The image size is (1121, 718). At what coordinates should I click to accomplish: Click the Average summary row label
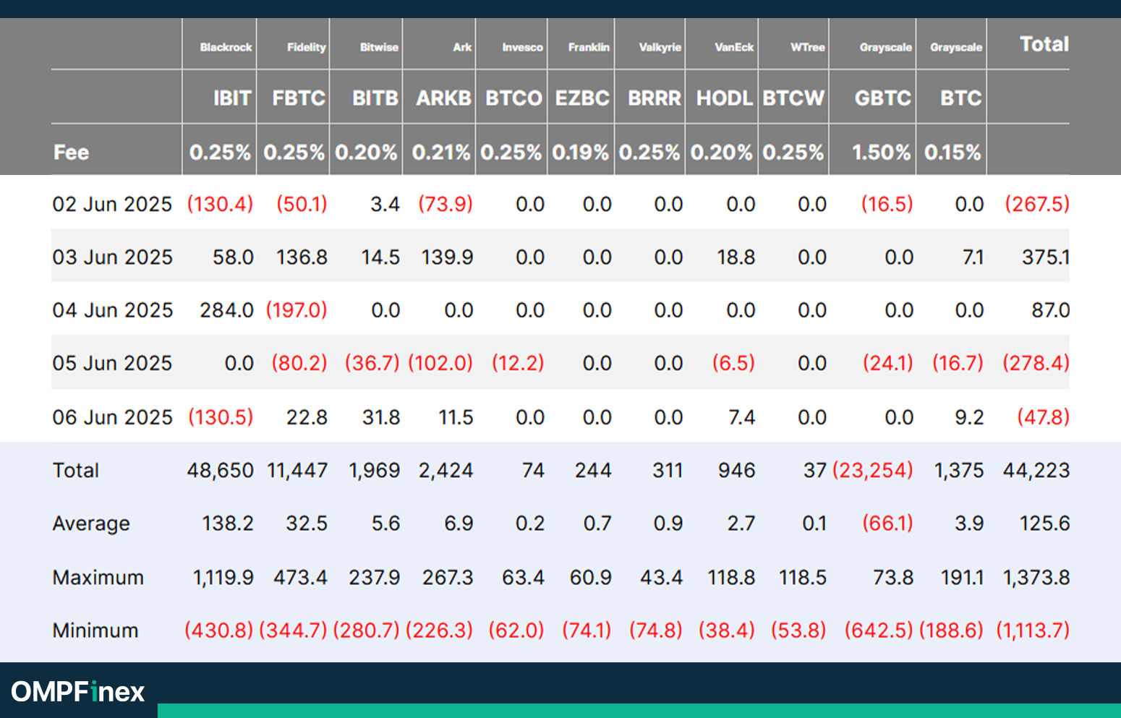(91, 523)
